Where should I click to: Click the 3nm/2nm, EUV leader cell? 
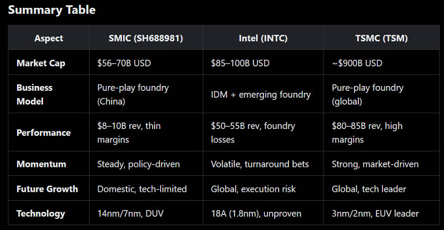(375, 213)
